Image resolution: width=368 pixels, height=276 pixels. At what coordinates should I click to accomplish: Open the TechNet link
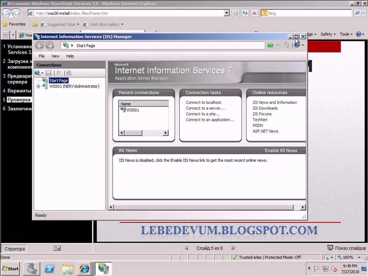260,120
